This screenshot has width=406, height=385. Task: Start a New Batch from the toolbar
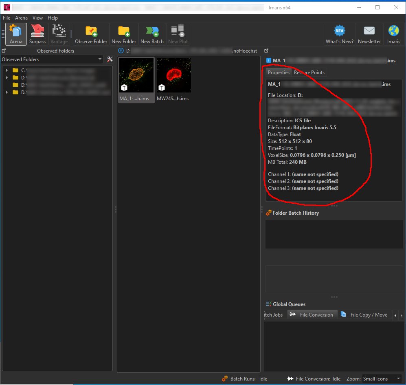click(151, 34)
